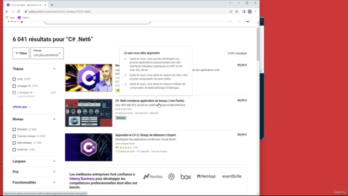Click the Volkswagen logo

coord(171,176)
